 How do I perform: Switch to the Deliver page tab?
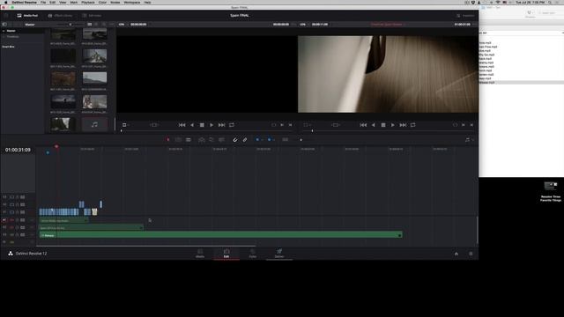(x=279, y=254)
